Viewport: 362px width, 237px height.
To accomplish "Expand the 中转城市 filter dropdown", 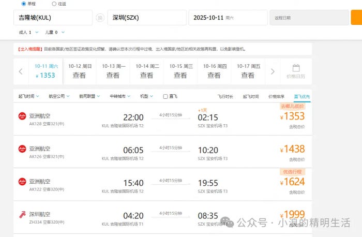I will (120, 96).
